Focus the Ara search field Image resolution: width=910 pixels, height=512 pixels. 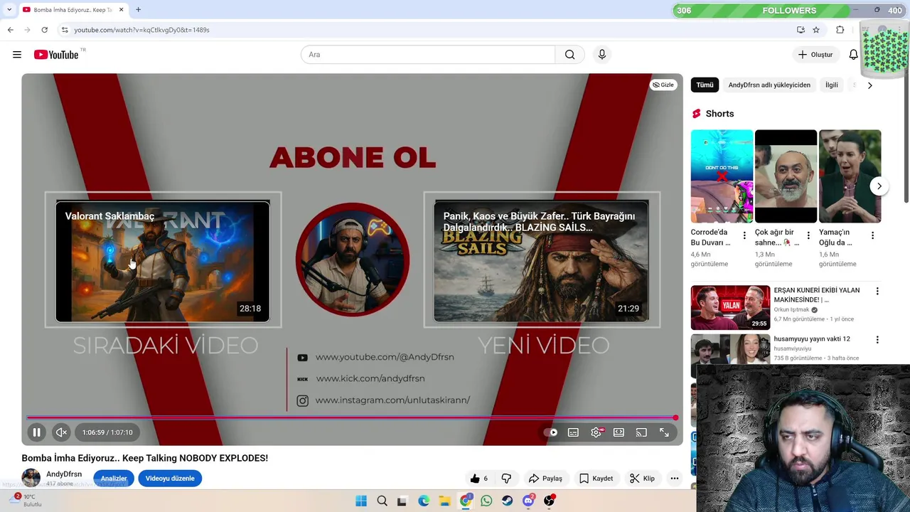(x=427, y=55)
